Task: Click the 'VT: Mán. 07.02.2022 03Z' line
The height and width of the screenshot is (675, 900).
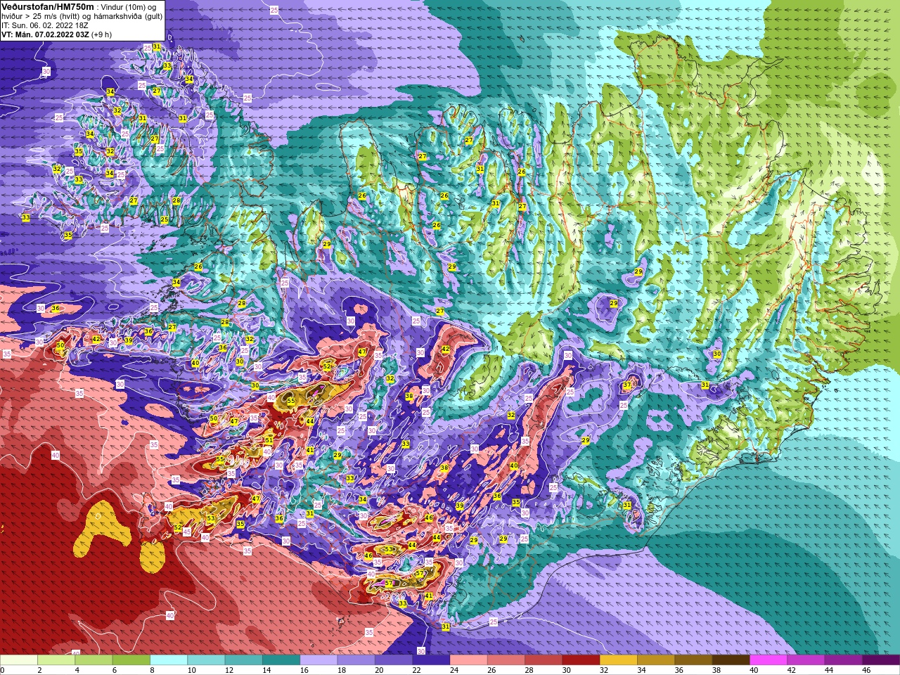Action: tap(45, 34)
